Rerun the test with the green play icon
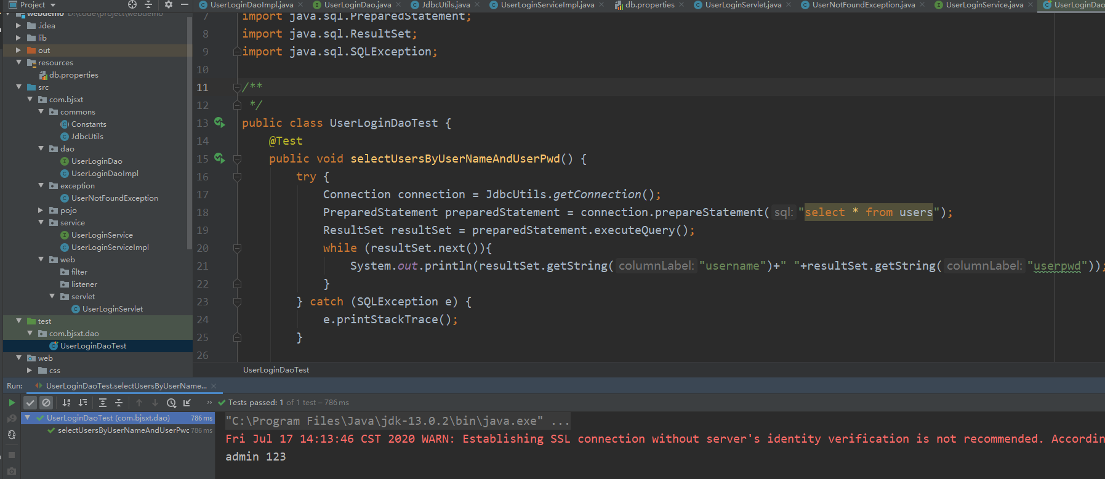Screen dimensions: 1105x479 coord(12,403)
